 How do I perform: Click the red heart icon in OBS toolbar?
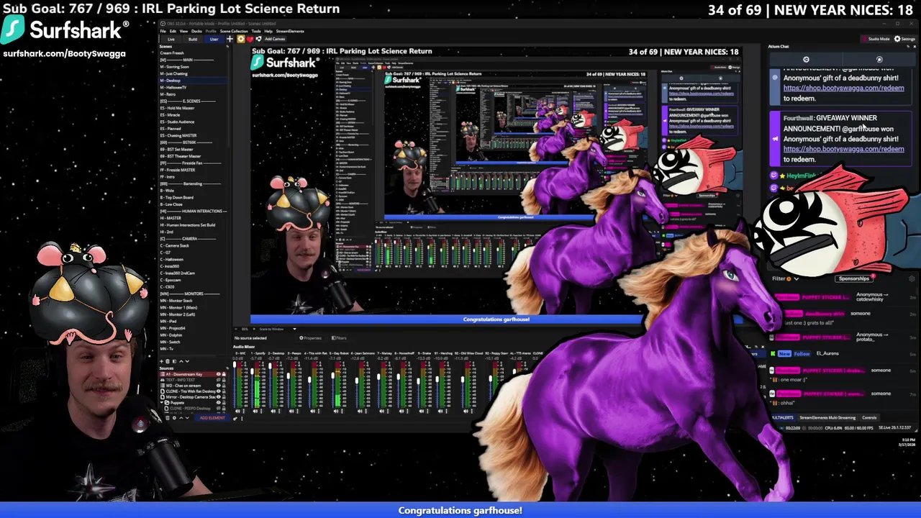pos(250,39)
